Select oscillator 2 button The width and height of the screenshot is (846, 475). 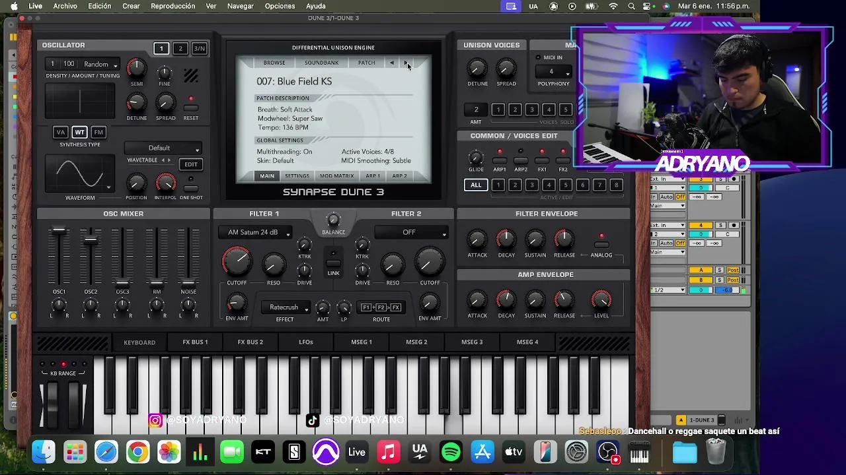coord(180,48)
